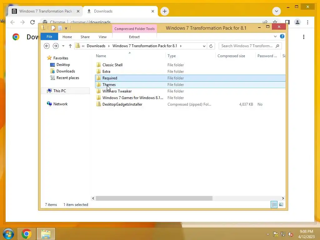Open the Share ribbon tab
320x240 pixels.
tap(85, 37)
